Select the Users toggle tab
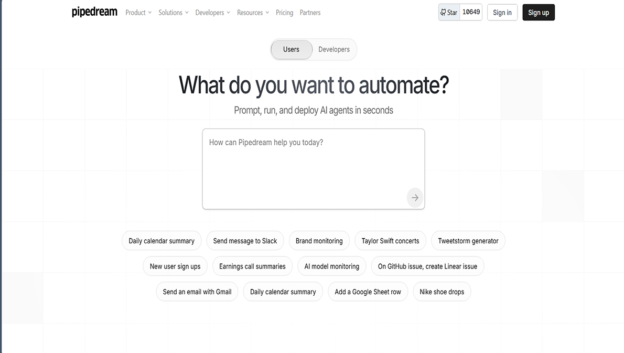 point(292,49)
